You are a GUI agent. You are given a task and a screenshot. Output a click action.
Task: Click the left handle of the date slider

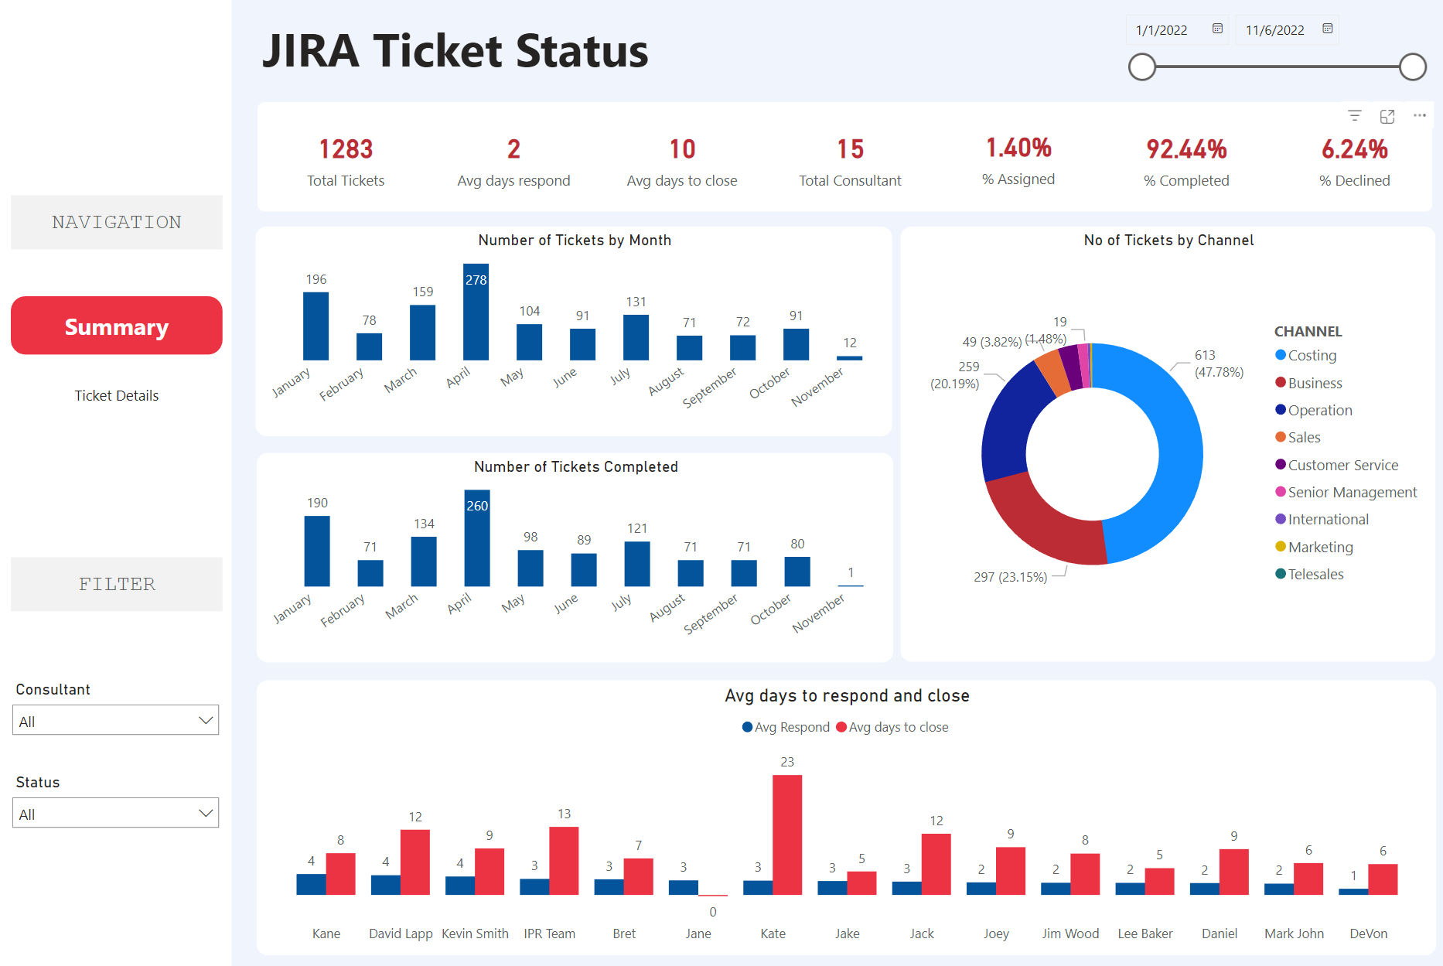click(1142, 67)
